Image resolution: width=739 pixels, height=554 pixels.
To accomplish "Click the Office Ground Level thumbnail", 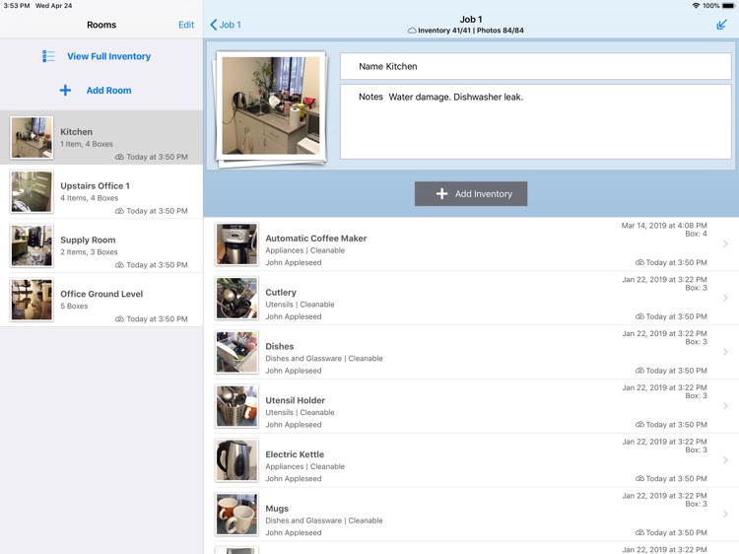I will pos(32,300).
